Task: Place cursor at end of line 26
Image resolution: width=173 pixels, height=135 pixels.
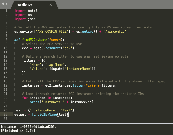Action: click(x=68, y=114)
